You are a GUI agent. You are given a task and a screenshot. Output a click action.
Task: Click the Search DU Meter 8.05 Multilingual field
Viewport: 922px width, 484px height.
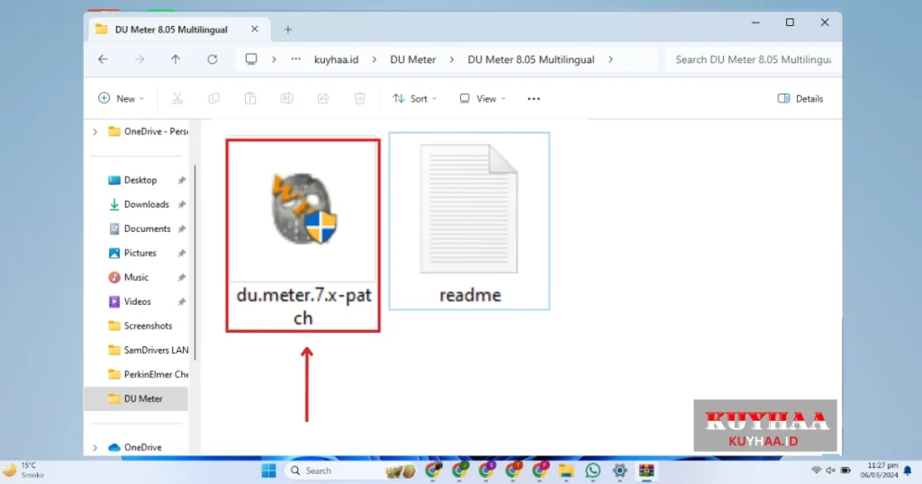point(753,59)
